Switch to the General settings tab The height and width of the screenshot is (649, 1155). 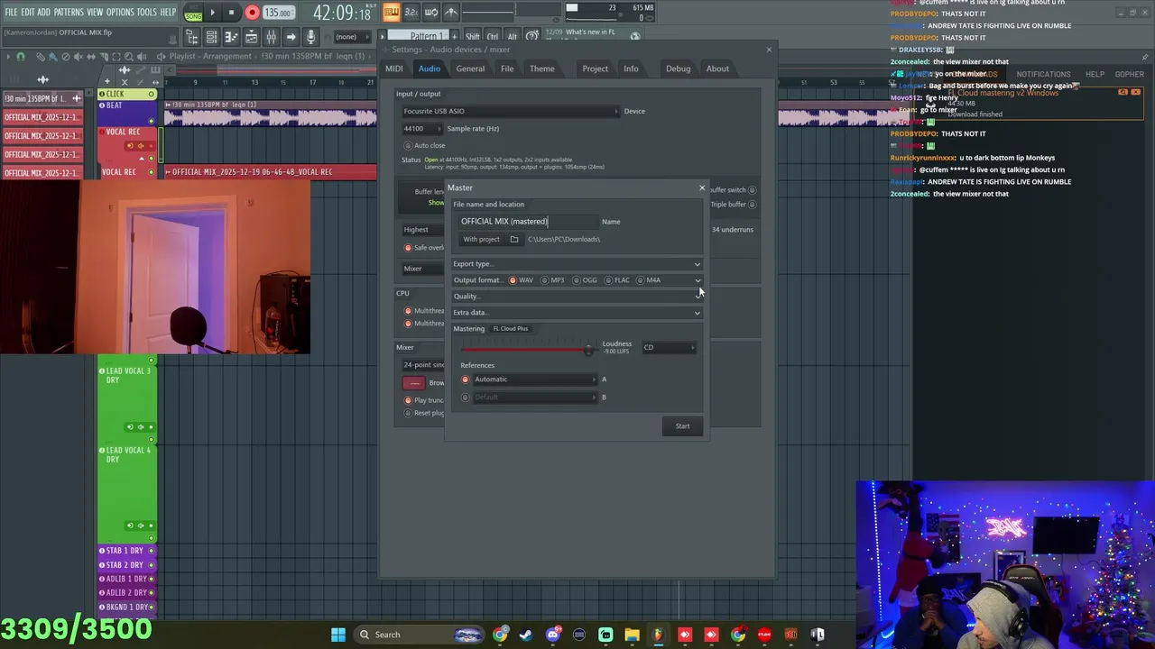point(470,69)
